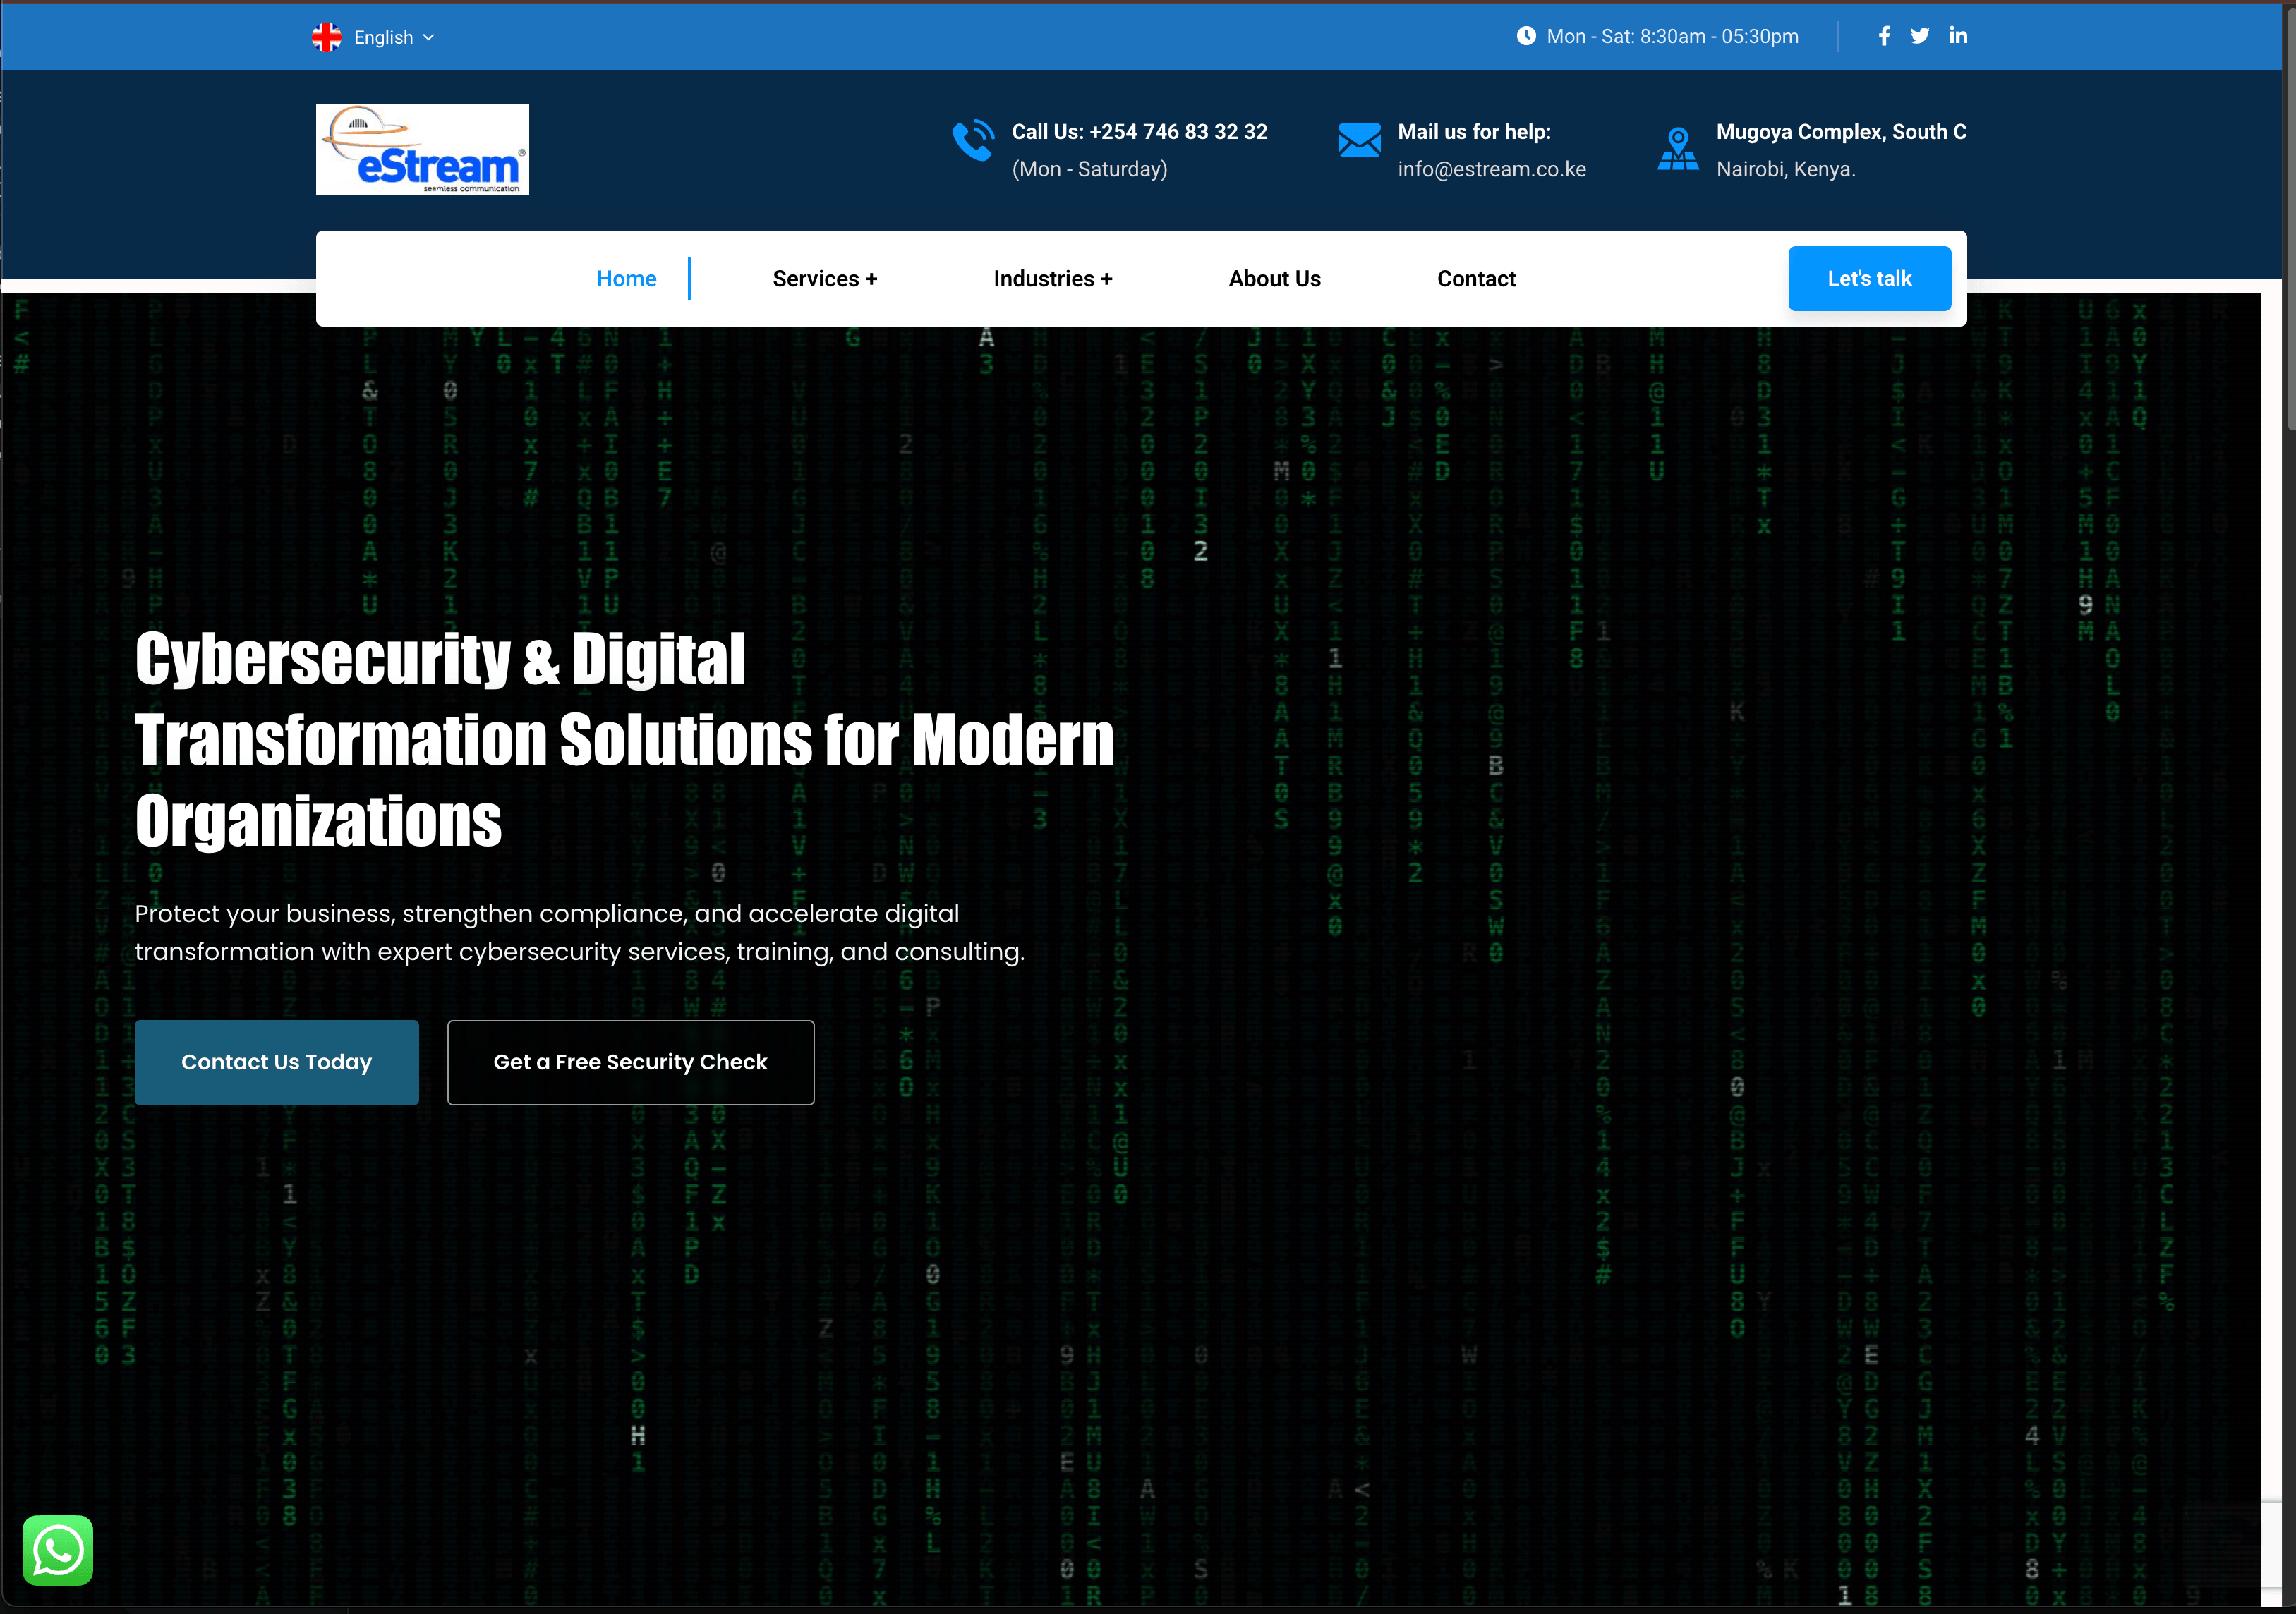Viewport: 2296px width, 1614px height.
Task: Click the clock icon beside opening hours
Action: [1526, 36]
